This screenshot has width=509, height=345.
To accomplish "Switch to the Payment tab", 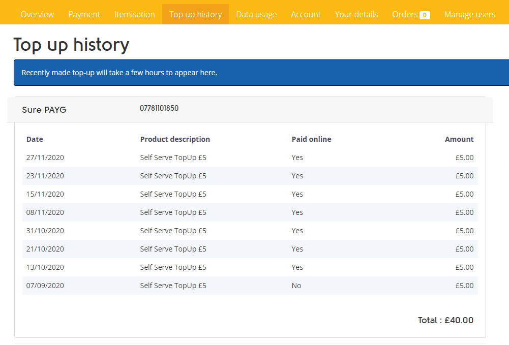I will [84, 14].
